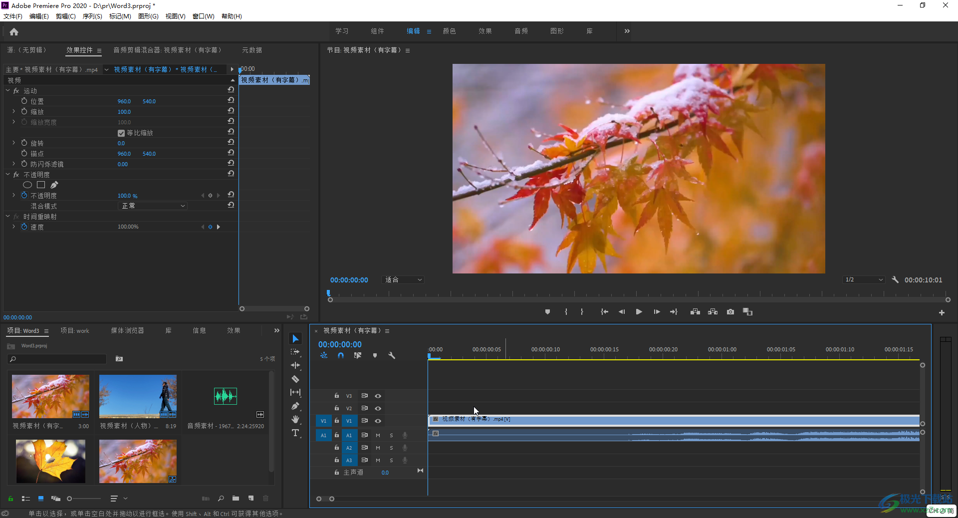Image resolution: width=958 pixels, height=518 pixels.
Task: Toggle track lock on V3
Action: [x=337, y=396]
